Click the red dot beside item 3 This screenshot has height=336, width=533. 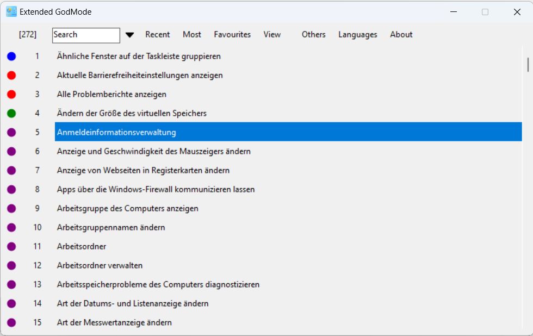[x=11, y=94]
